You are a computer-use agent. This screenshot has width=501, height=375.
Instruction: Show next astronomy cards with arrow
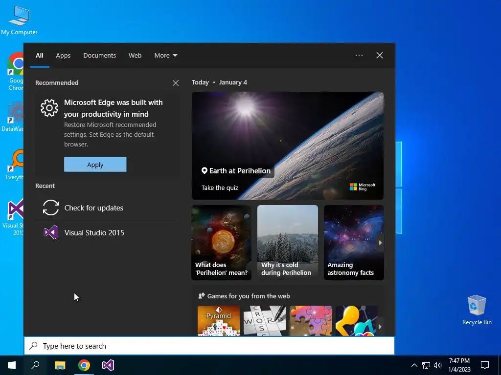tap(380, 243)
